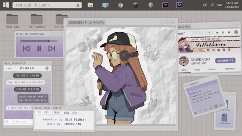
Task: Open the clock showing 04:03 AM
Action: click(x=232, y=3)
